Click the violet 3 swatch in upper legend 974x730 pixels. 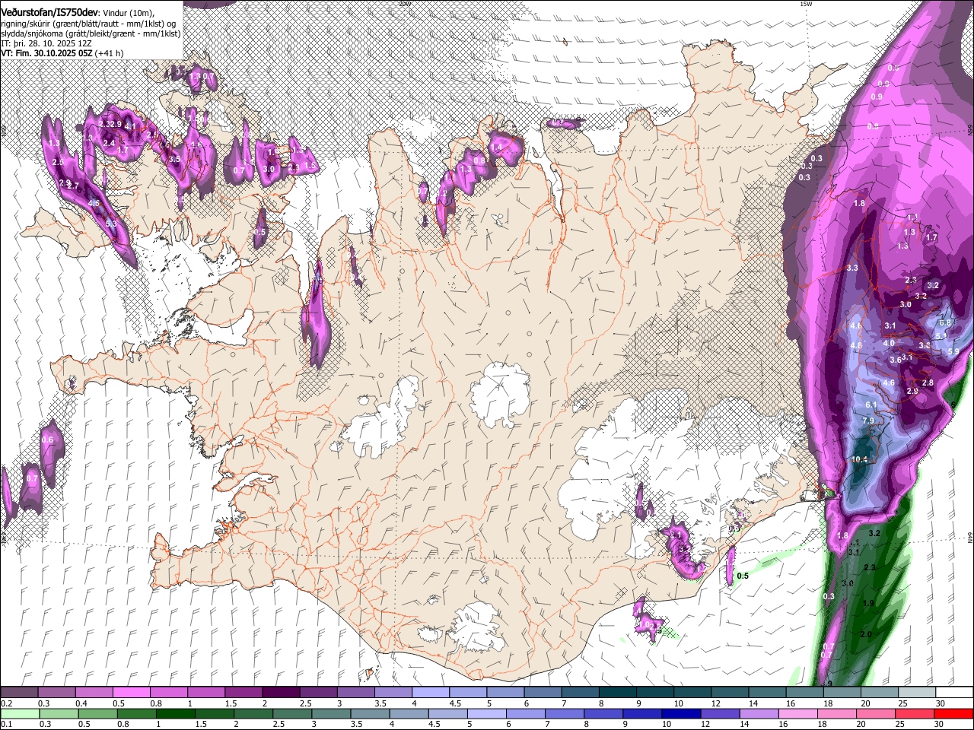pos(355,693)
